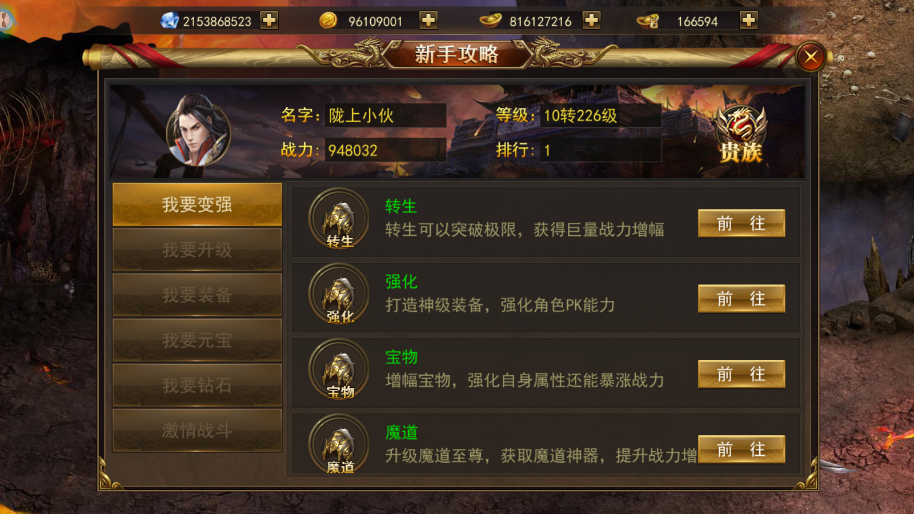Click the 转生 helmet icon
The height and width of the screenshot is (514, 914).
click(339, 218)
